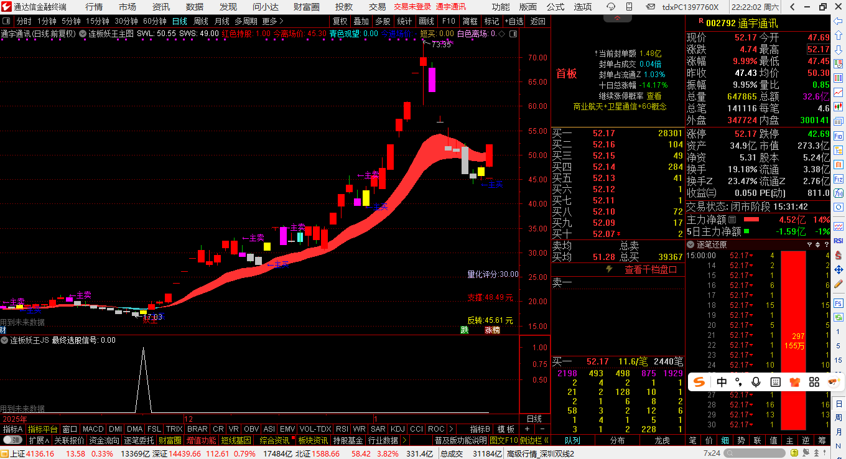The image size is (846, 459).
Task: Click the lightning icon beside 查看千档盘口
Action: click(x=610, y=269)
